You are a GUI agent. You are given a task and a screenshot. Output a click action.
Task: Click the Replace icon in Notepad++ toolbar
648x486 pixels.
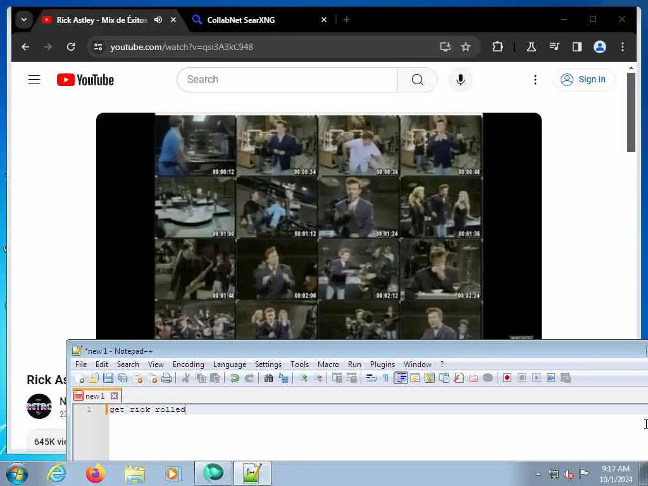coord(283,378)
